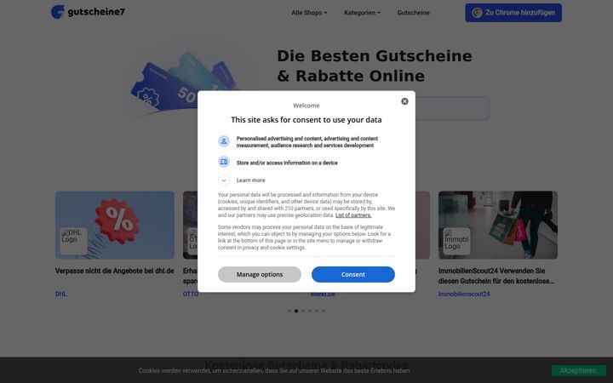Click the Akzeptieren button in the cookie bar
This screenshot has height=383, width=613.
coord(579,370)
